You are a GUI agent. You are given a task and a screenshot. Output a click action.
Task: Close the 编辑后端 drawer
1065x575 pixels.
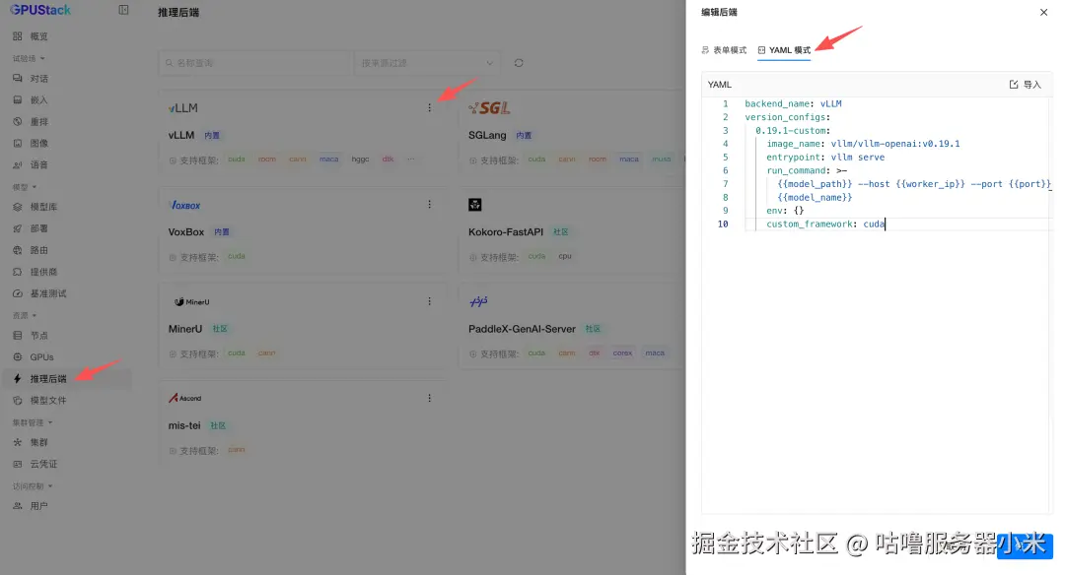(x=1044, y=12)
